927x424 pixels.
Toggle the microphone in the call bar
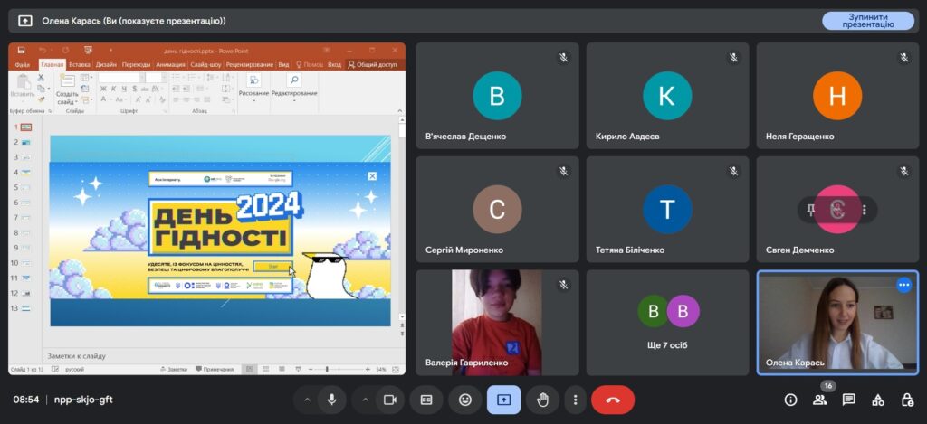(332, 400)
